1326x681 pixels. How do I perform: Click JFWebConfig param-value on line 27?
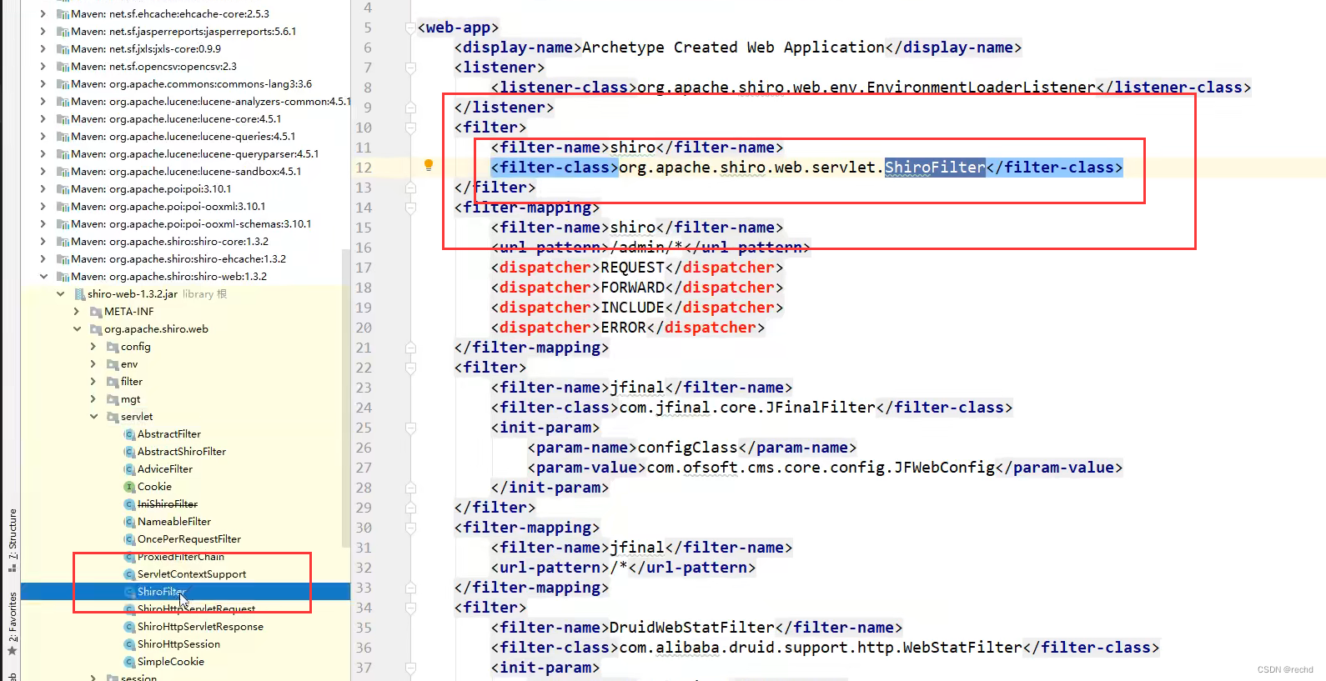(944, 468)
